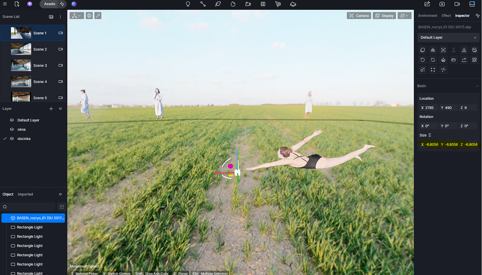Switch to the Effect tab
Image resolution: width=482 pixels, height=275 pixels.
[446, 16]
